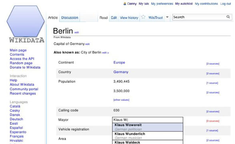
Task: Click into the Search field
Action: pos(199,17)
